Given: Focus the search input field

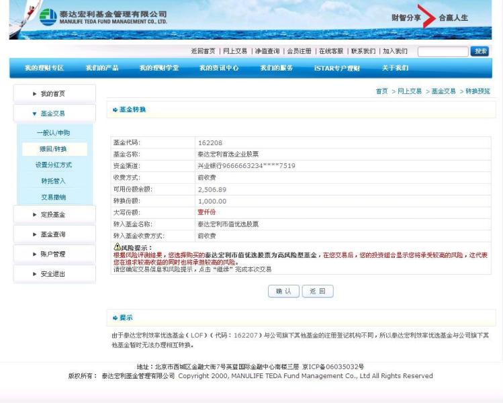Looking at the screenshot, I should click(443, 51).
